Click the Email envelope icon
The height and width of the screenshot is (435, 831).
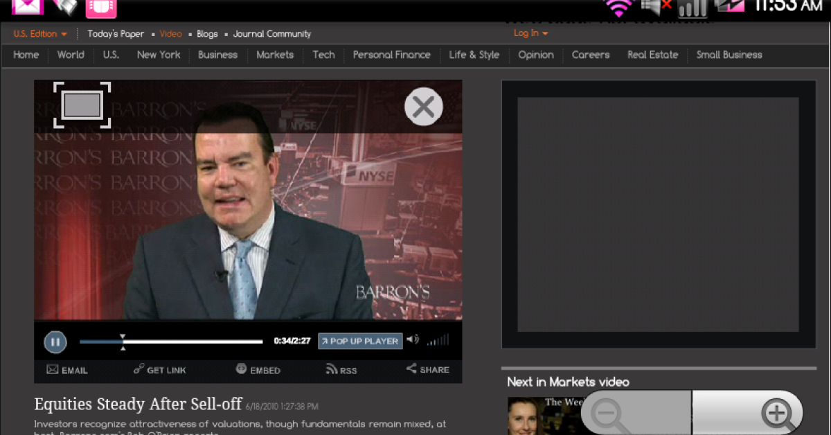53,369
